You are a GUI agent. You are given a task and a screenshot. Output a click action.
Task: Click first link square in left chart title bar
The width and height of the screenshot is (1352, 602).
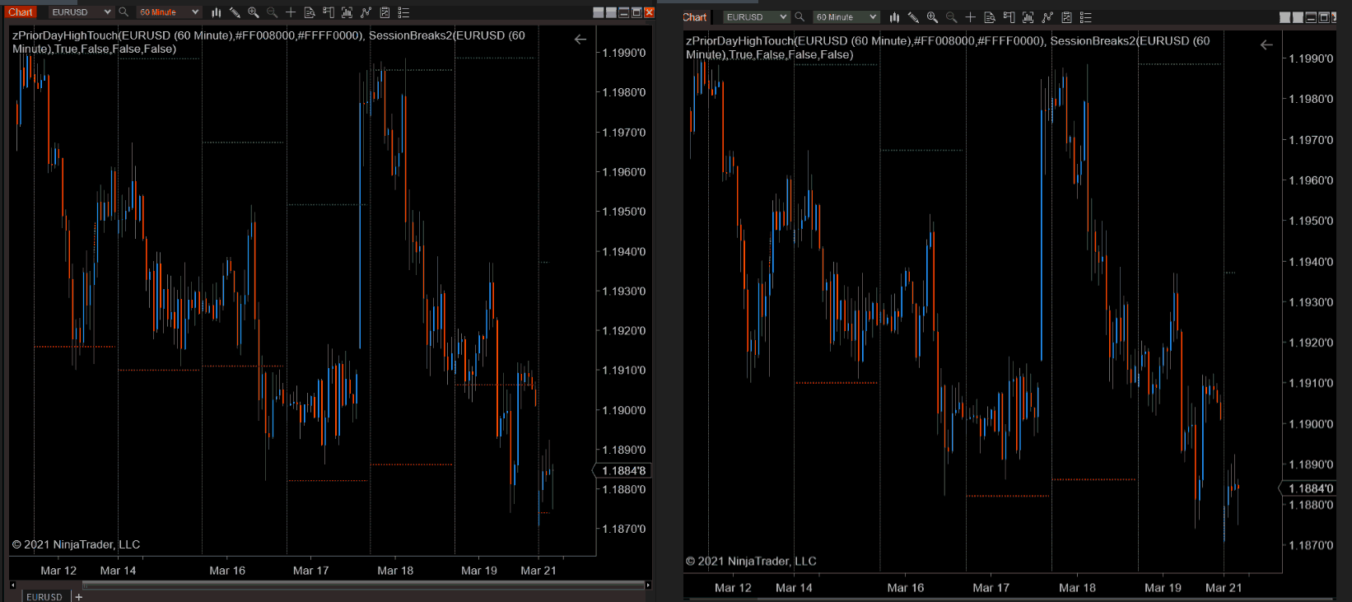[599, 12]
